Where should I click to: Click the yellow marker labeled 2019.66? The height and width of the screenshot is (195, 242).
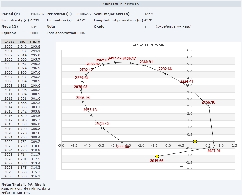point(157,156)
